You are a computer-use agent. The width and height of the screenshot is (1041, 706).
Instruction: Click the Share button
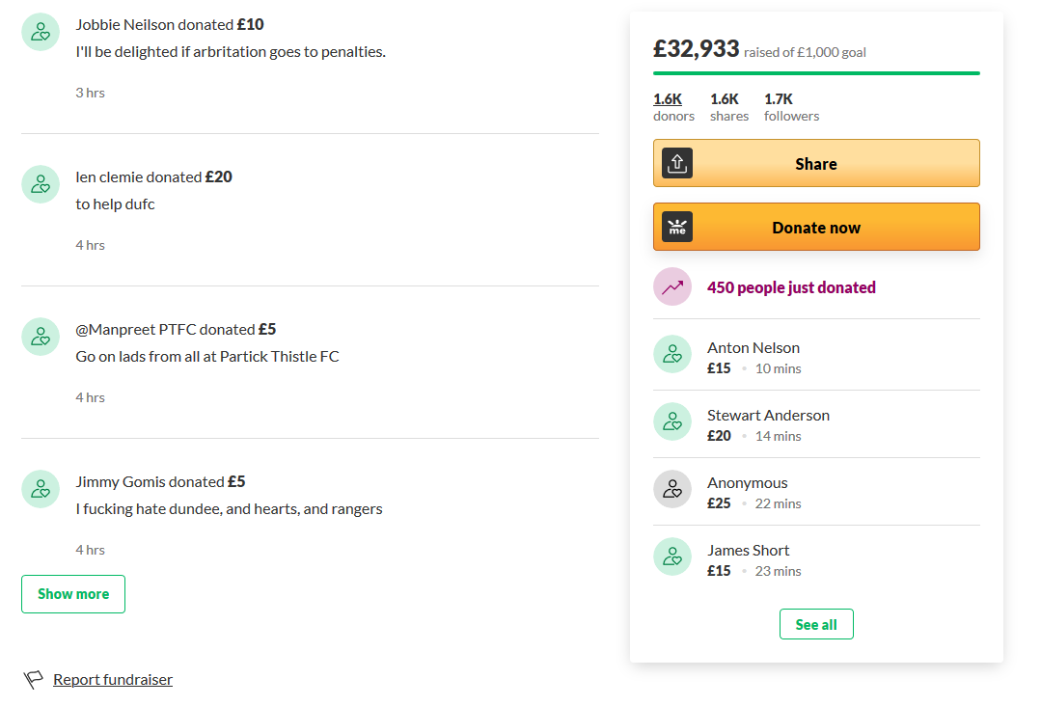pyautogui.click(x=816, y=163)
